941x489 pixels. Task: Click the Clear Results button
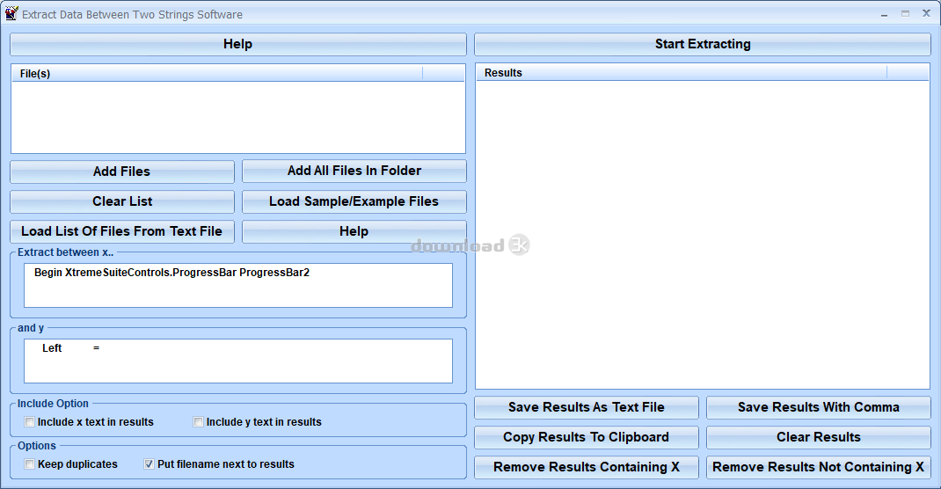[x=819, y=437]
